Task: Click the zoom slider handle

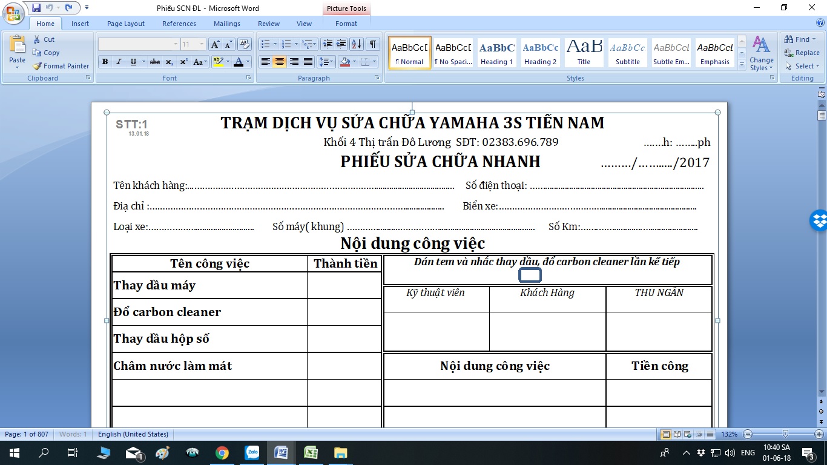Action: pos(785,434)
